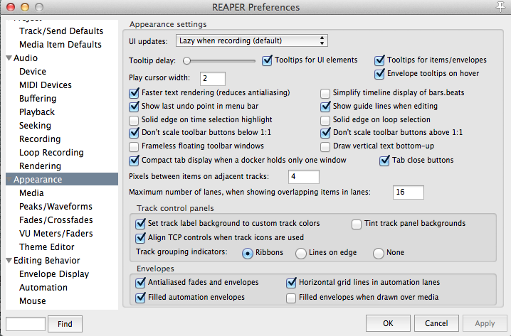Viewport: 511px width, 336px height.
Task: Toggle Antialiased fades and envelopes
Action: [140, 283]
